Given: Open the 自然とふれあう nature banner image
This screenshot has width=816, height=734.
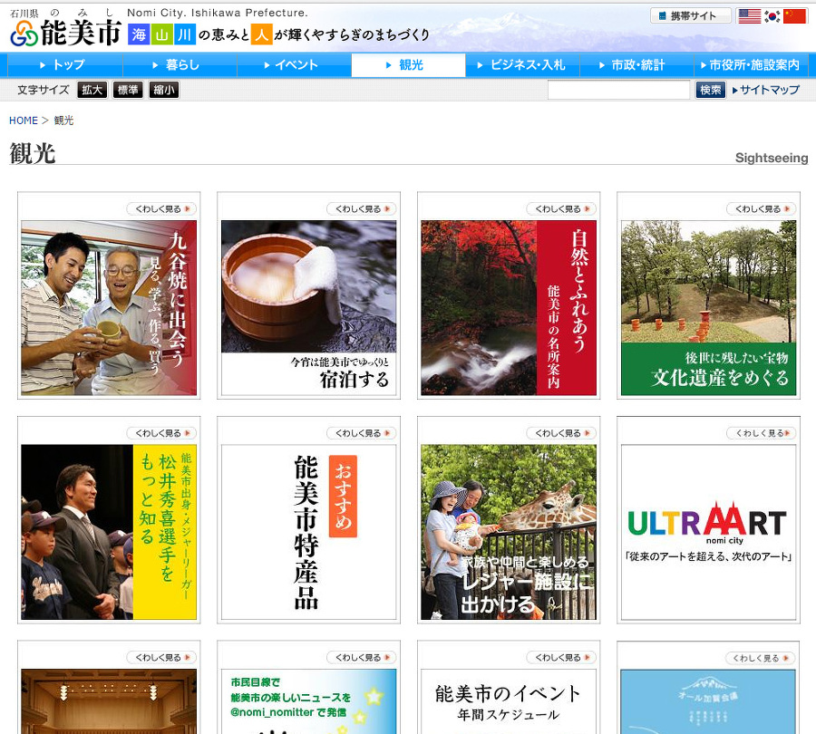Looking at the screenshot, I should click(x=509, y=307).
